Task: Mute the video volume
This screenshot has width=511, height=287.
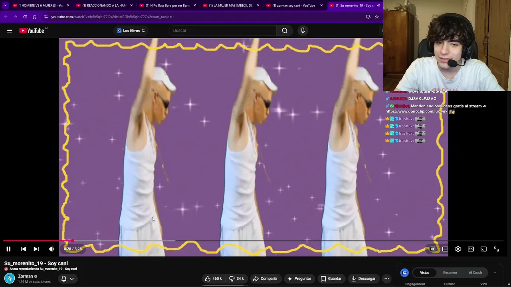Action: point(51,249)
